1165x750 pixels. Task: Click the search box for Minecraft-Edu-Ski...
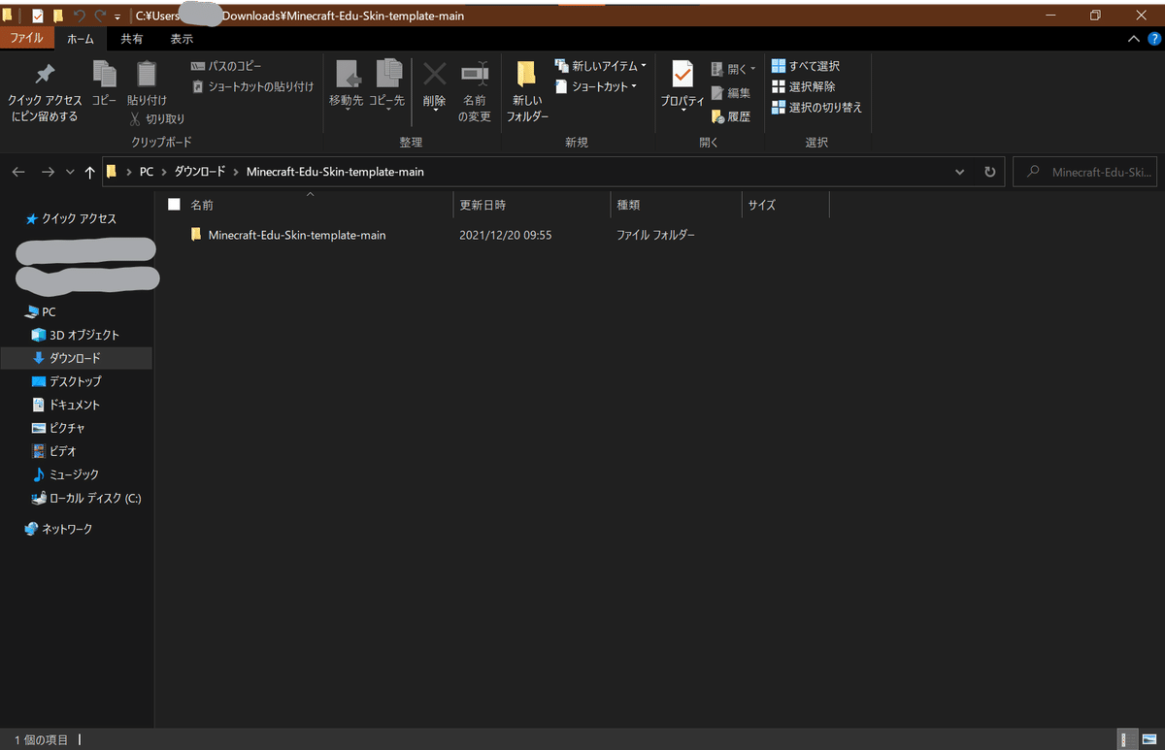pos(1084,172)
